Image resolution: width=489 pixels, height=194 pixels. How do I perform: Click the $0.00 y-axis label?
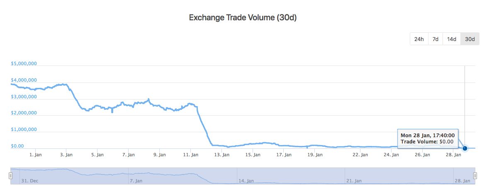pos(17,146)
